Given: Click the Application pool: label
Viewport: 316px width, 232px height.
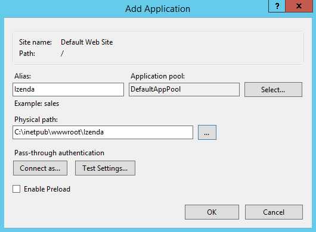Looking at the screenshot, I should pyautogui.click(x=157, y=76).
